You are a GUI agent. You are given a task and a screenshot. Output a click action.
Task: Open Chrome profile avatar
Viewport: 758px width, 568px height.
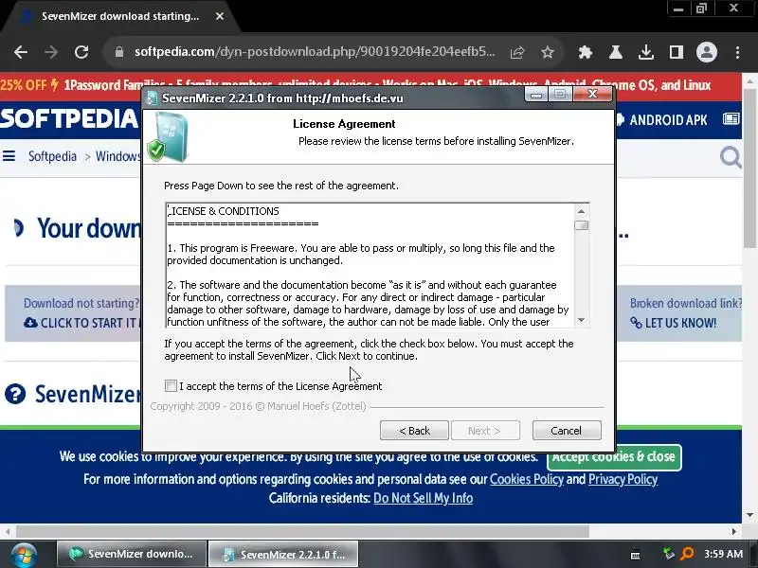coord(707,52)
